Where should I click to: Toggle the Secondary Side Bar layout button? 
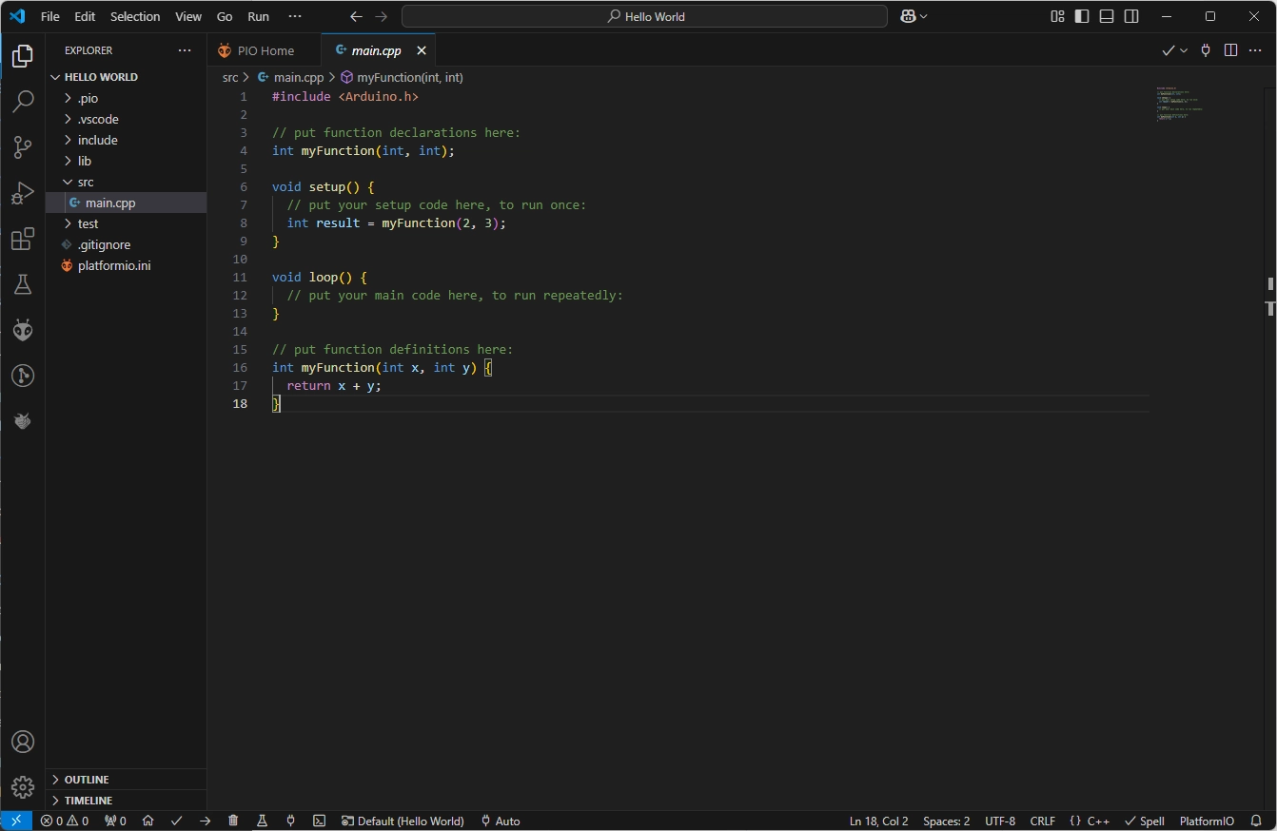tap(1131, 16)
